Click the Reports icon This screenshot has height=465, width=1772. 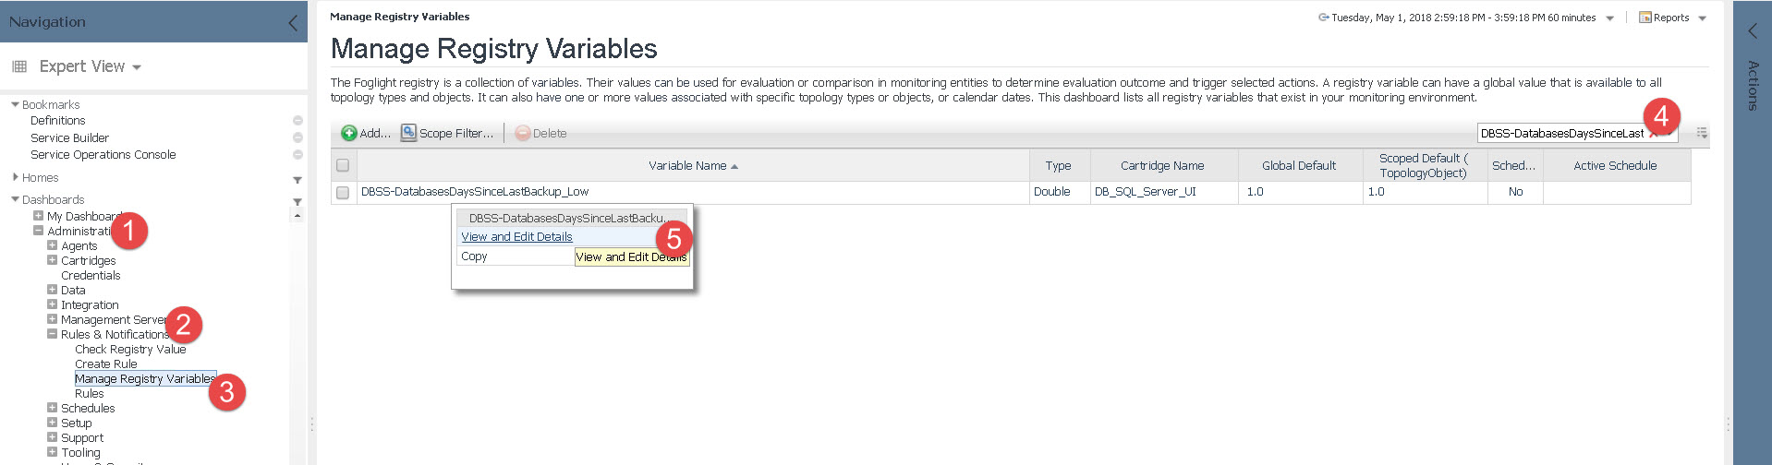[1645, 18]
